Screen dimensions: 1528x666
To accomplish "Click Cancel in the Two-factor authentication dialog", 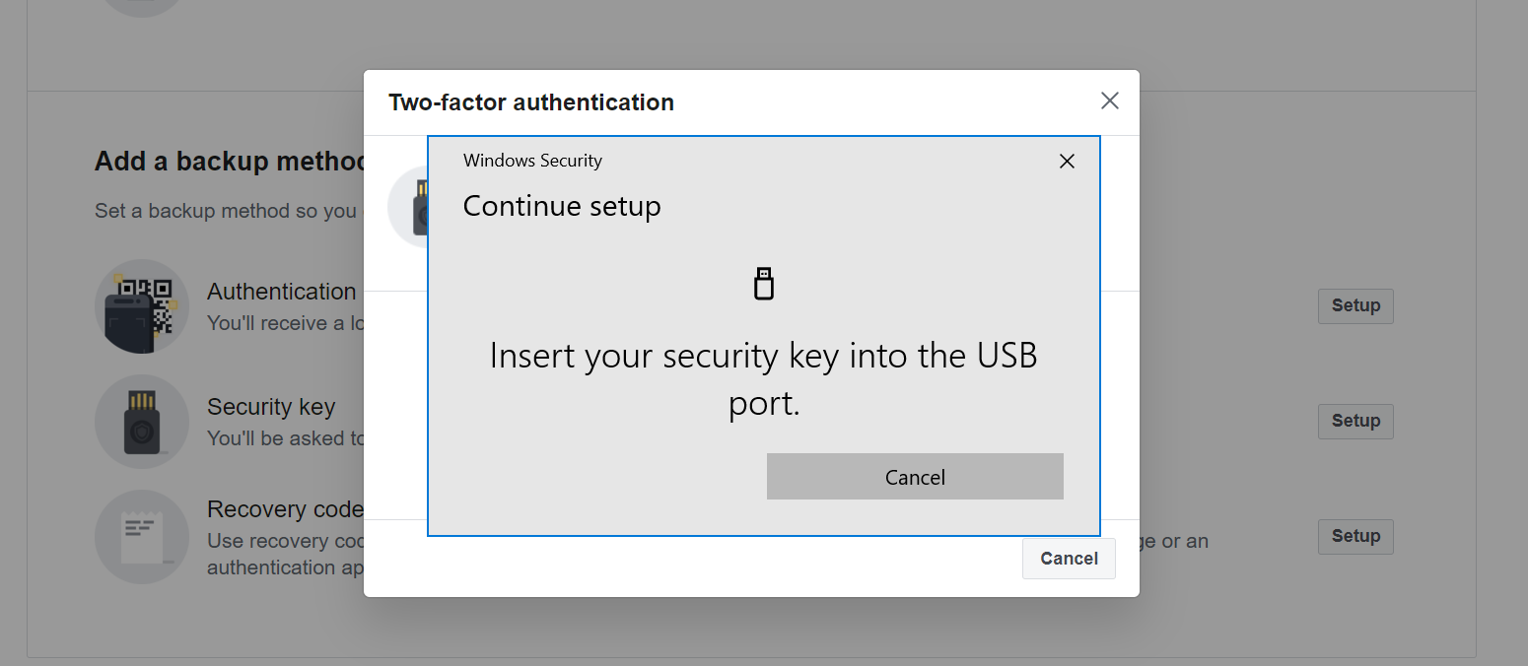I will pos(1069,559).
